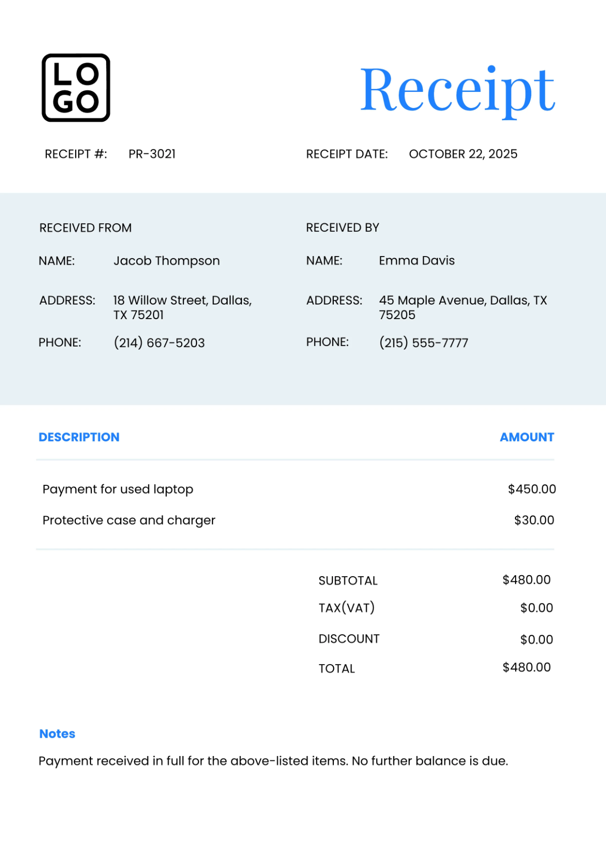Click the TOTAL label in the summary
This screenshot has height=857, width=606.
pos(337,669)
